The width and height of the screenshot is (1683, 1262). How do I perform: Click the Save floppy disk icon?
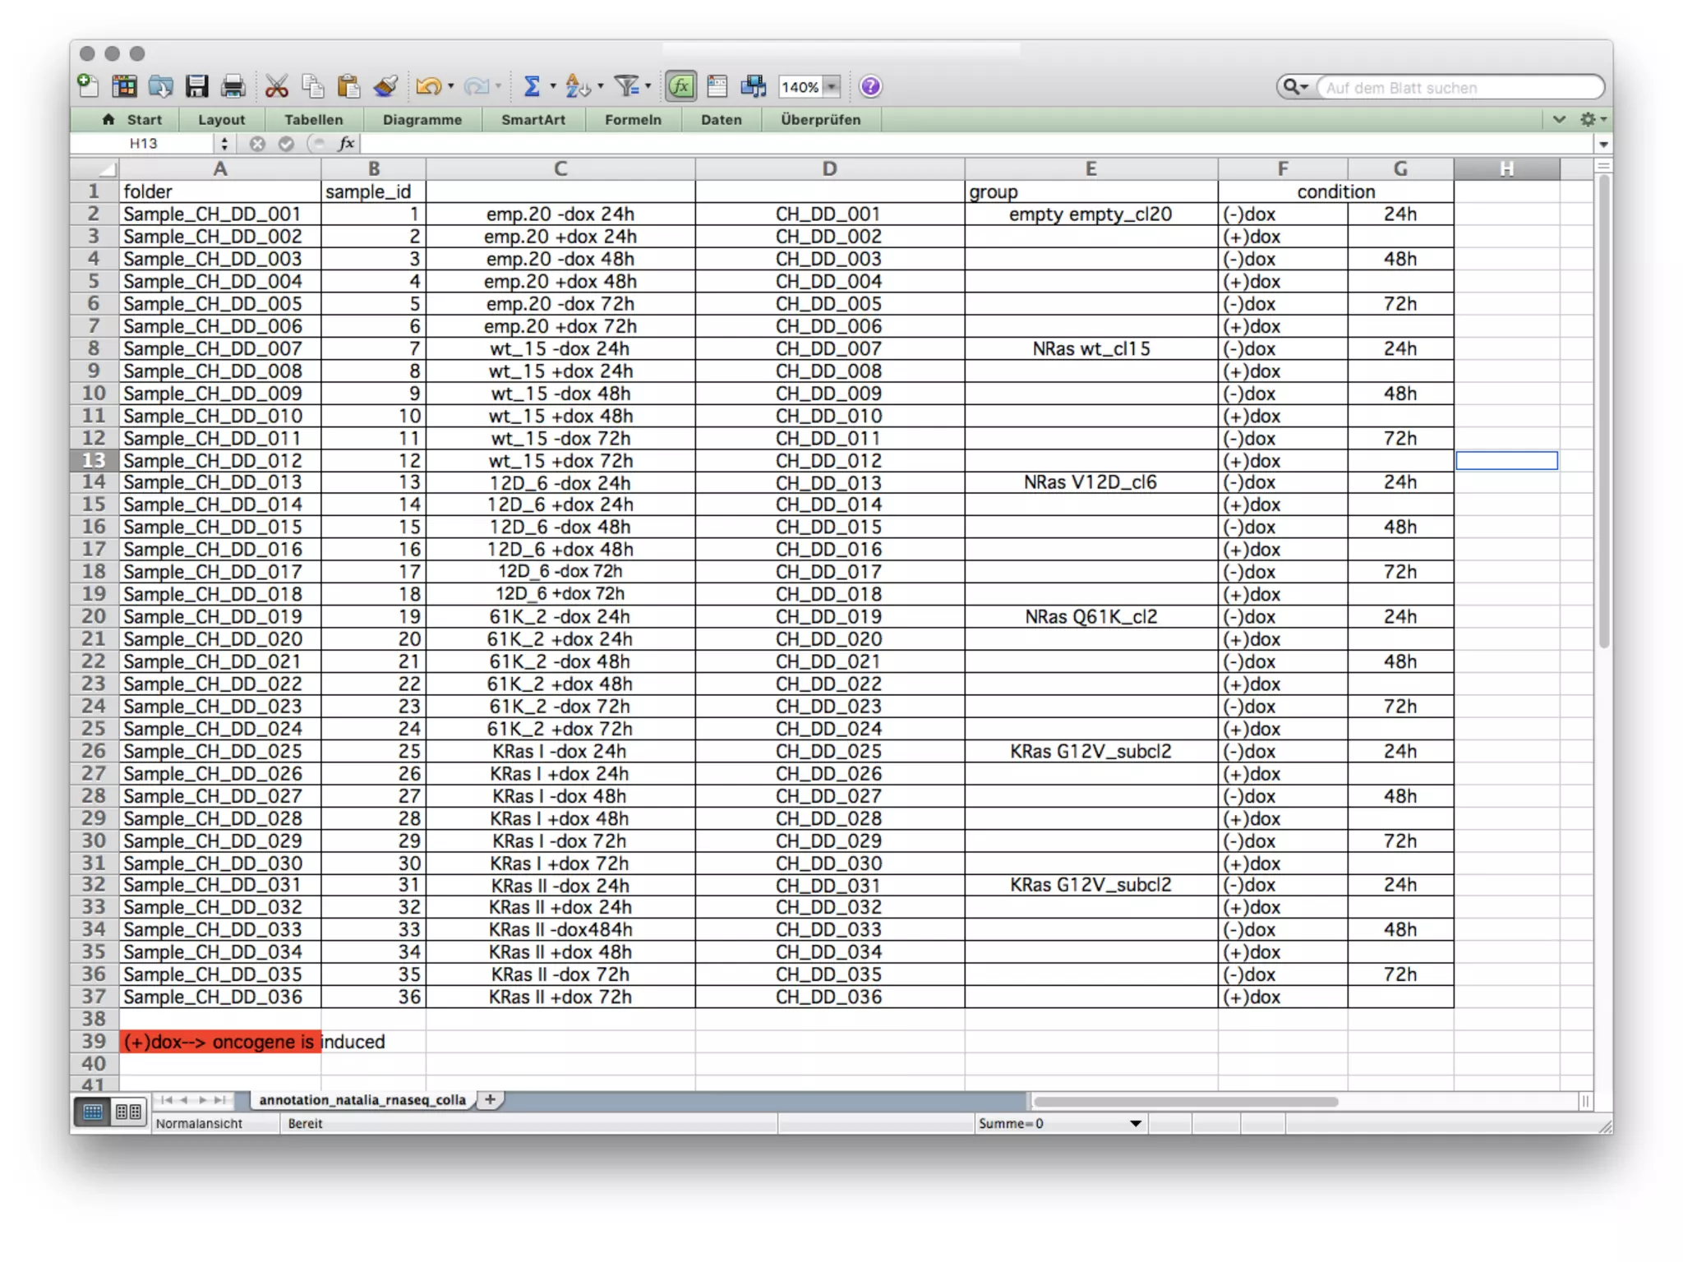(197, 86)
